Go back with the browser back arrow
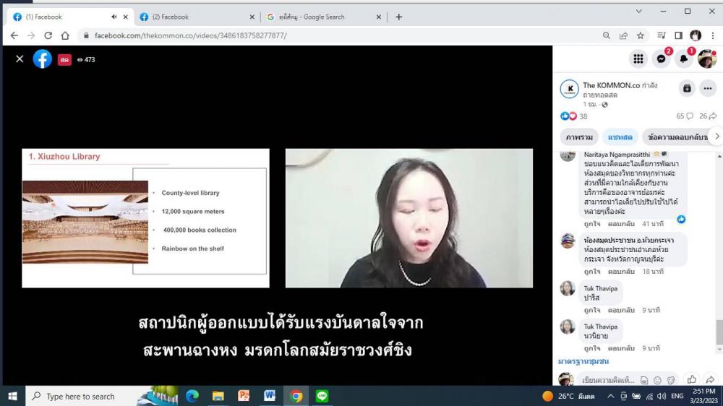This screenshot has height=406, width=723. pos(14,35)
